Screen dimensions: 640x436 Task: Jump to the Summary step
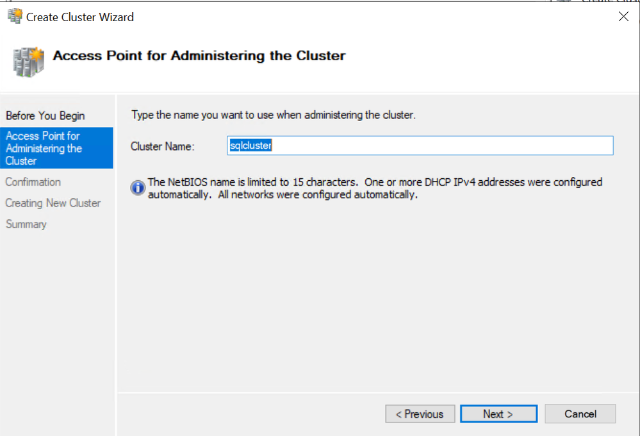coord(26,224)
